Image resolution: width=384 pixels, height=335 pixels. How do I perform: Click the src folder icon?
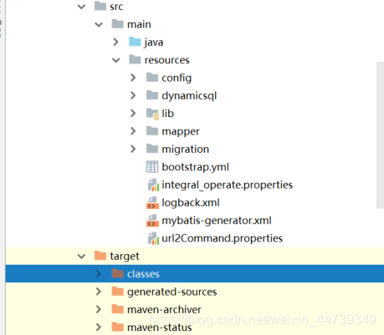click(x=100, y=6)
